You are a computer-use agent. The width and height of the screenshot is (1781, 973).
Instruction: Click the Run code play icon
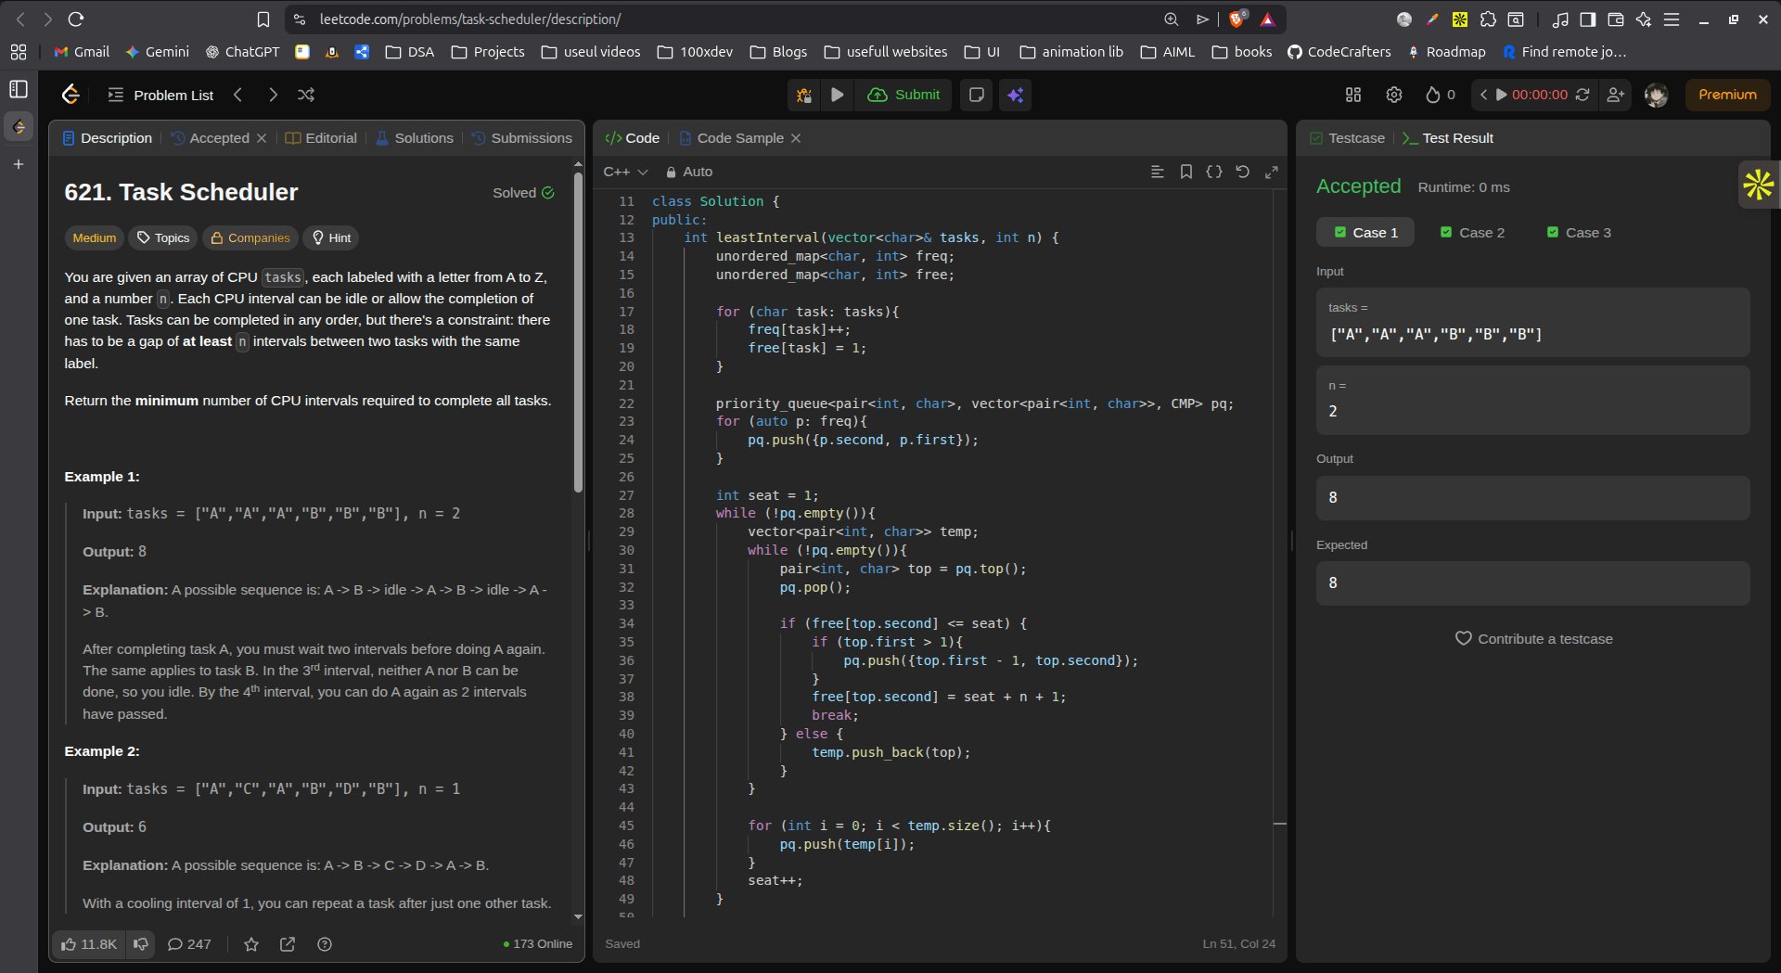pos(837,95)
